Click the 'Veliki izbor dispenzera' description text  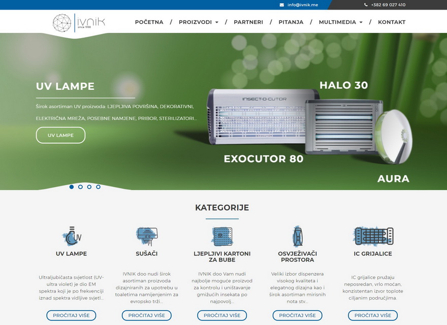tap(298, 287)
